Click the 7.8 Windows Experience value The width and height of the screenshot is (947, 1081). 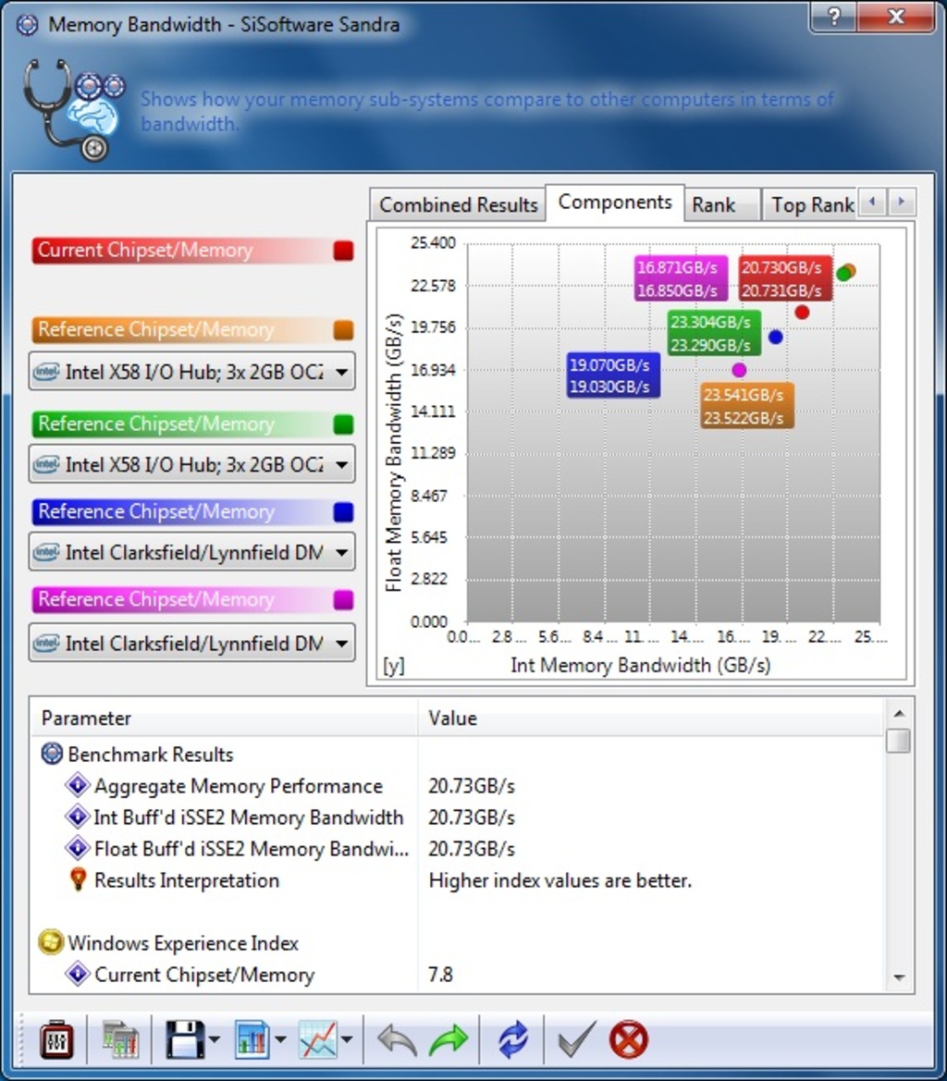tap(441, 974)
